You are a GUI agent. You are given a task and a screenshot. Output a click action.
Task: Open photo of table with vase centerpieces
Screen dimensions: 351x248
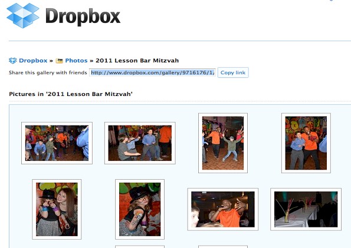[306, 209]
